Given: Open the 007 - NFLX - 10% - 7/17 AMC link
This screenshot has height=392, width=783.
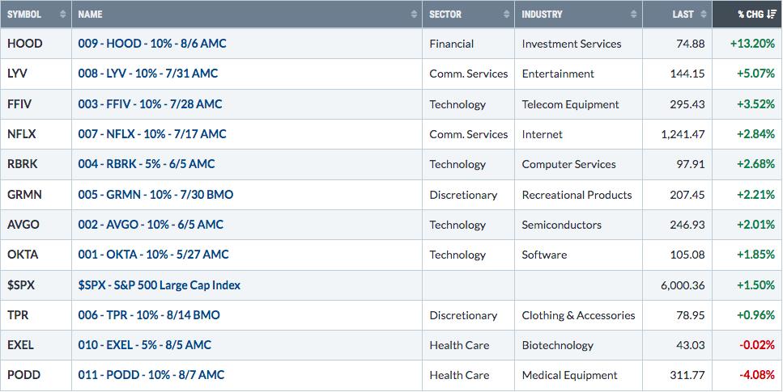Looking at the screenshot, I should [151, 134].
